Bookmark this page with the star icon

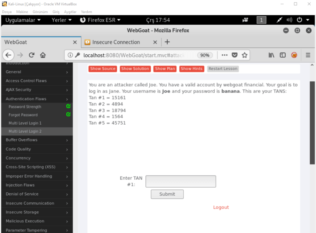(x=244, y=55)
